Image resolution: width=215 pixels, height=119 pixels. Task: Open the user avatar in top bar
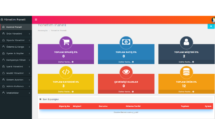[213, 20]
